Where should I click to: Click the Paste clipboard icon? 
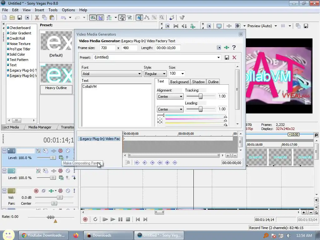[52, 17]
